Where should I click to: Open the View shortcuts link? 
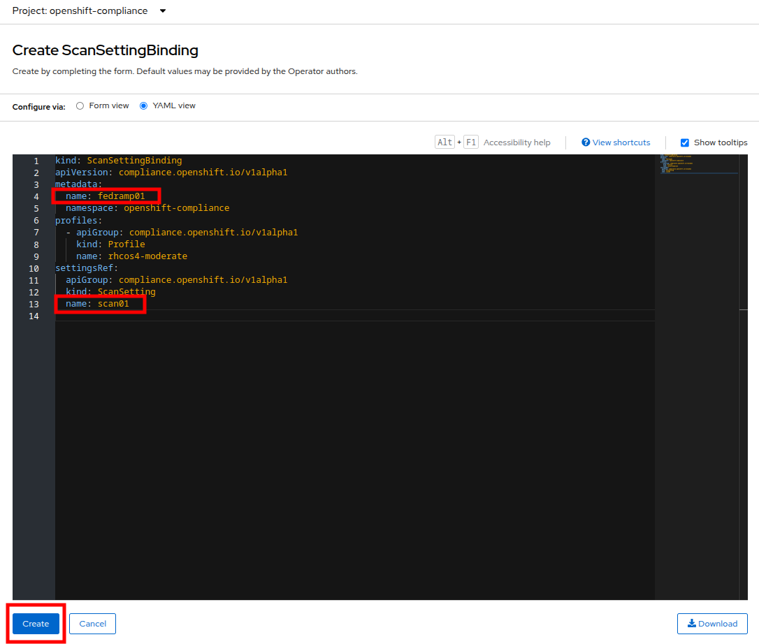click(621, 142)
